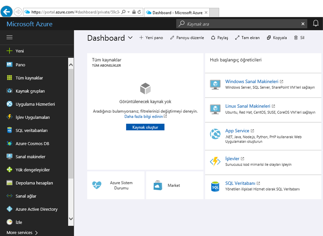The width and height of the screenshot is (323, 236).
Task: Open the notifications bell icon
Action: click(x=316, y=23)
